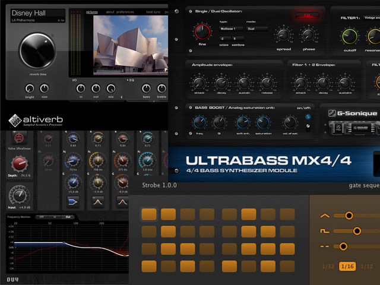Image resolution: width=380 pixels, height=285 pixels.
Task: Toggle Strobe gate row 1 step 6
Action: [249, 214]
